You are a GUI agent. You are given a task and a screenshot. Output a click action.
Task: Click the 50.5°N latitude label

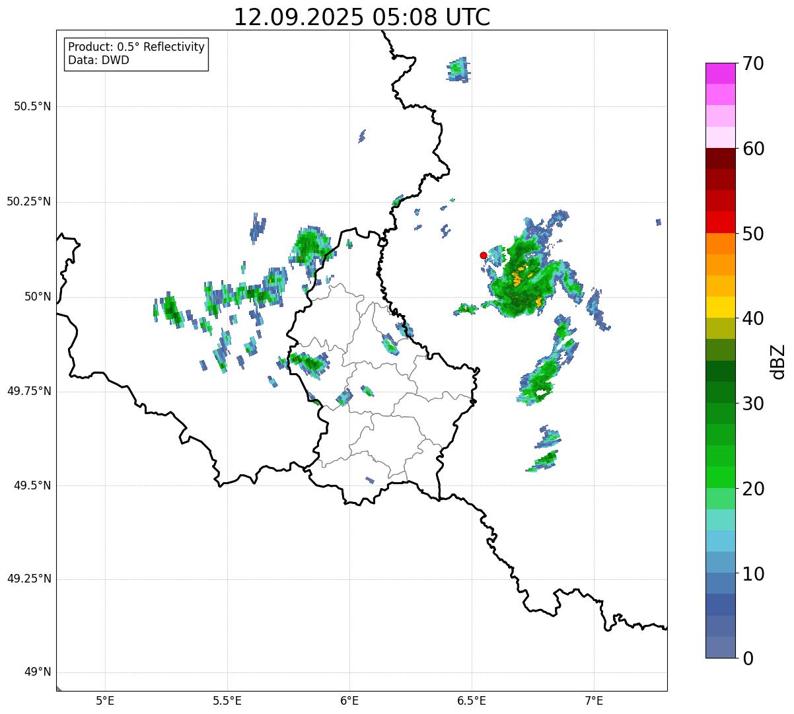click(x=32, y=106)
